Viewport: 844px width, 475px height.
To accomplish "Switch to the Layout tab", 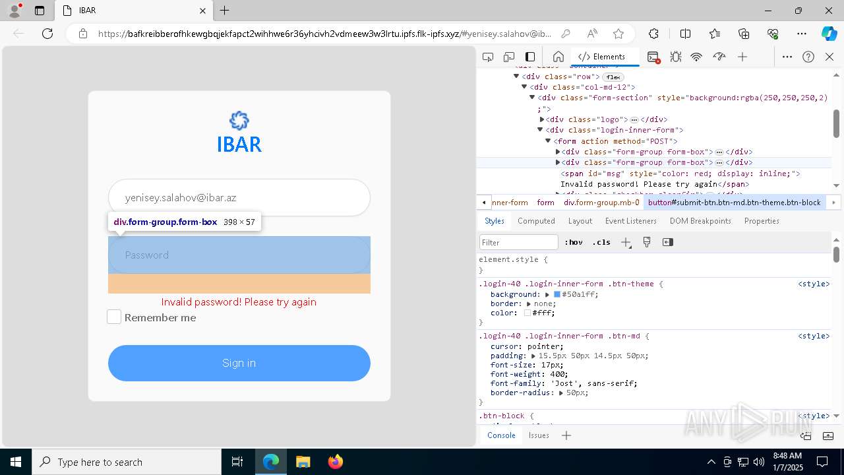I will pos(580,221).
